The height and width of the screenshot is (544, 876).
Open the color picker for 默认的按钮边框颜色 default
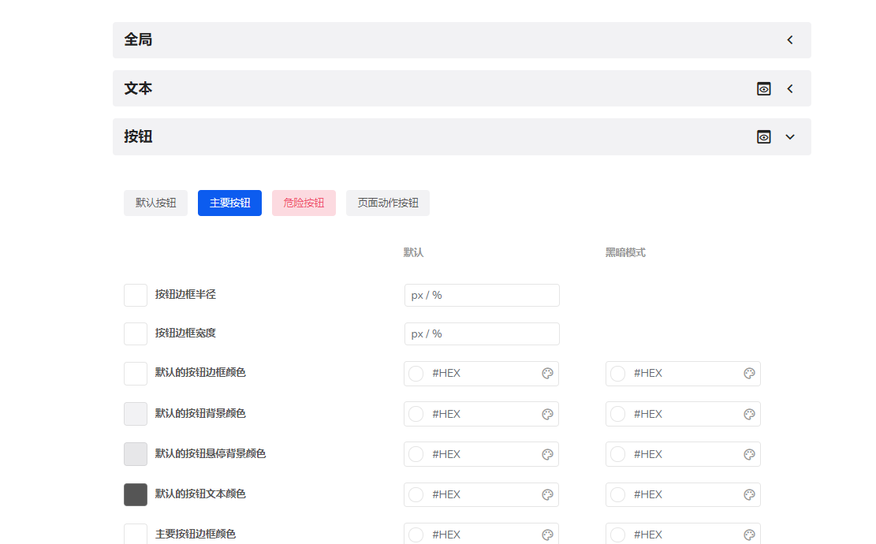(547, 373)
